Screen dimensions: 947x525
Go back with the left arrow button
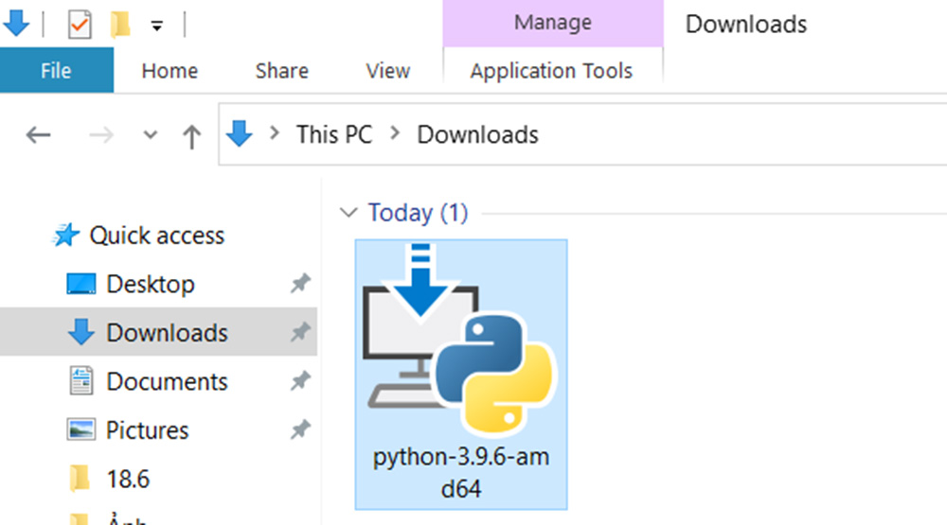[38, 134]
